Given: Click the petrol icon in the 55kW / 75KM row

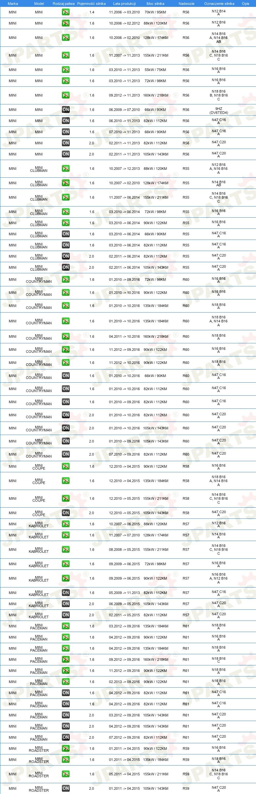Looking at the screenshot, I should [65, 70].
